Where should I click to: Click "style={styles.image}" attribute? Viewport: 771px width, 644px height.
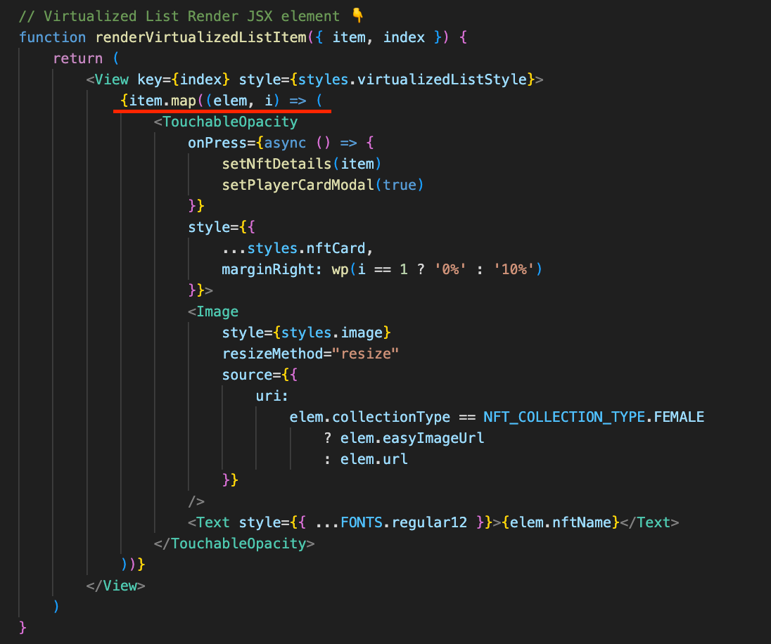[x=306, y=333]
